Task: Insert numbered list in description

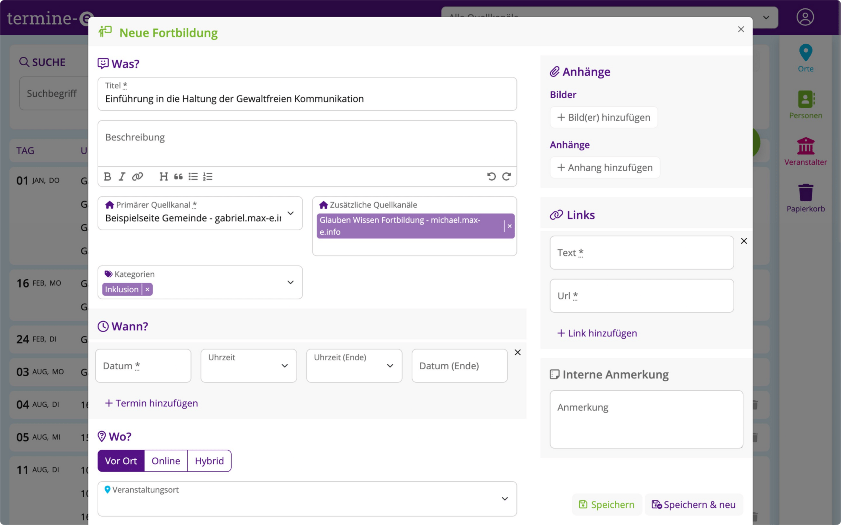Action: [208, 177]
